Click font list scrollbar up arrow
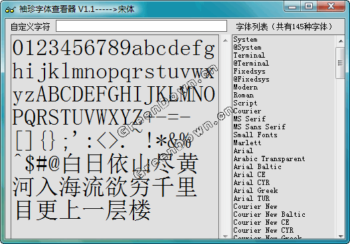 point(341,41)
